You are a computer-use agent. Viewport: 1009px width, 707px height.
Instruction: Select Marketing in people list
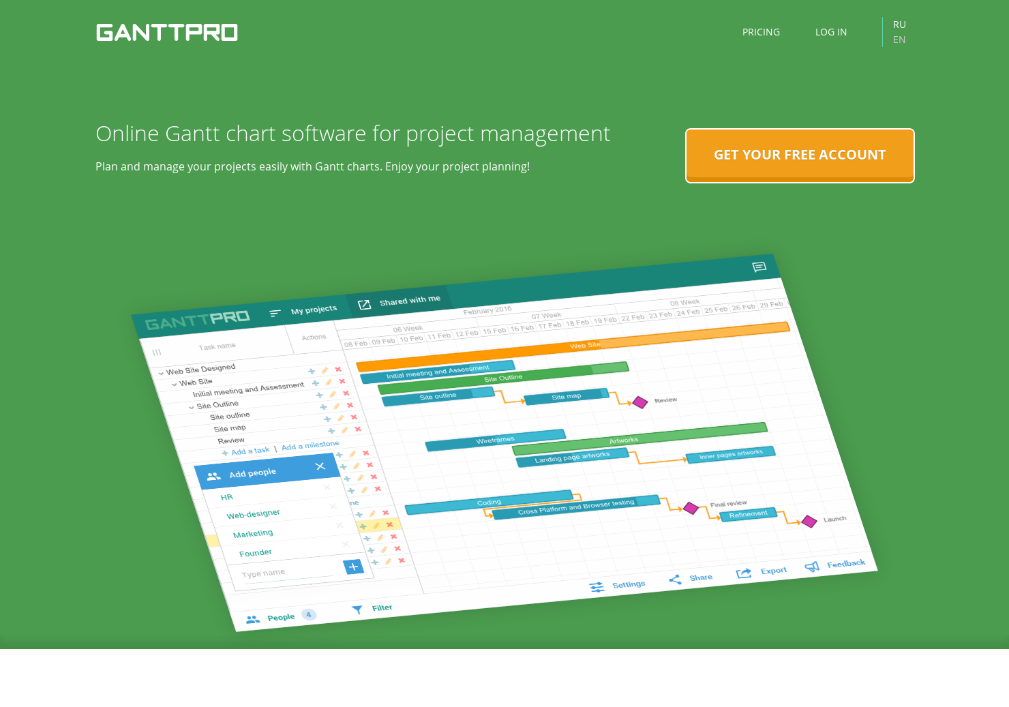click(x=253, y=534)
